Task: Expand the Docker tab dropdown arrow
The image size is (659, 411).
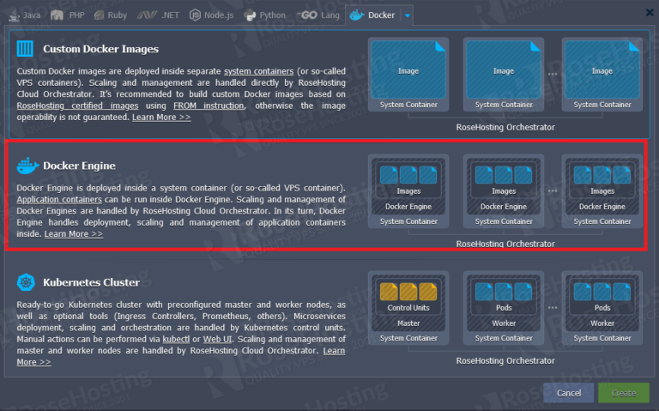Action: point(408,15)
